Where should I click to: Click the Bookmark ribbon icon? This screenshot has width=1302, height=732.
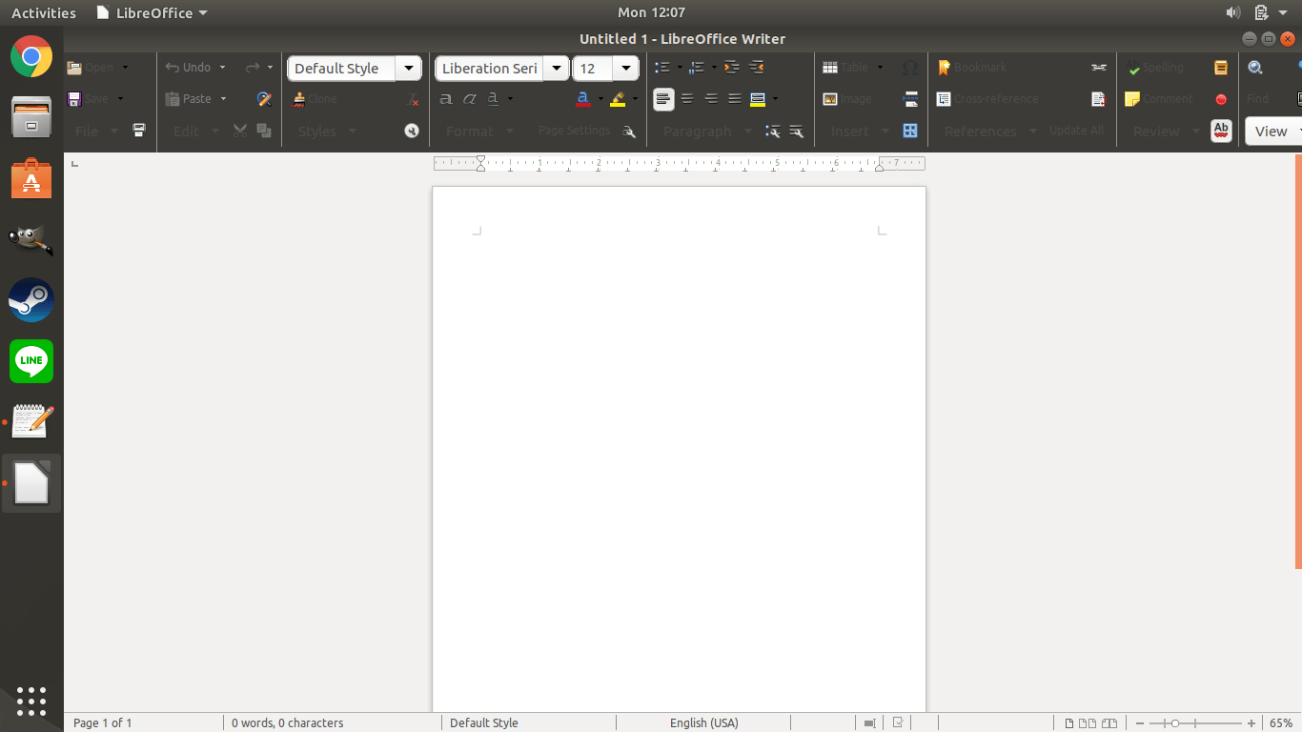(944, 68)
